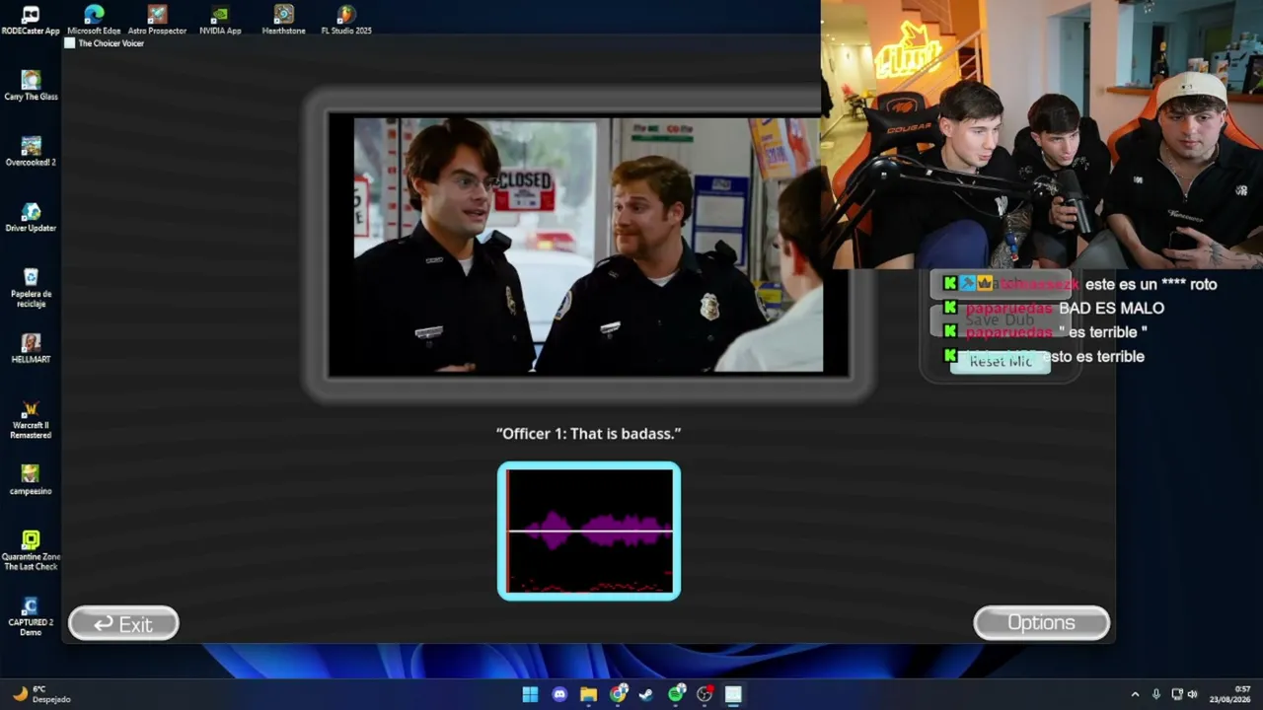Click the CAPTURED 2 Demo desktop icon
1263x710 pixels.
tap(31, 616)
